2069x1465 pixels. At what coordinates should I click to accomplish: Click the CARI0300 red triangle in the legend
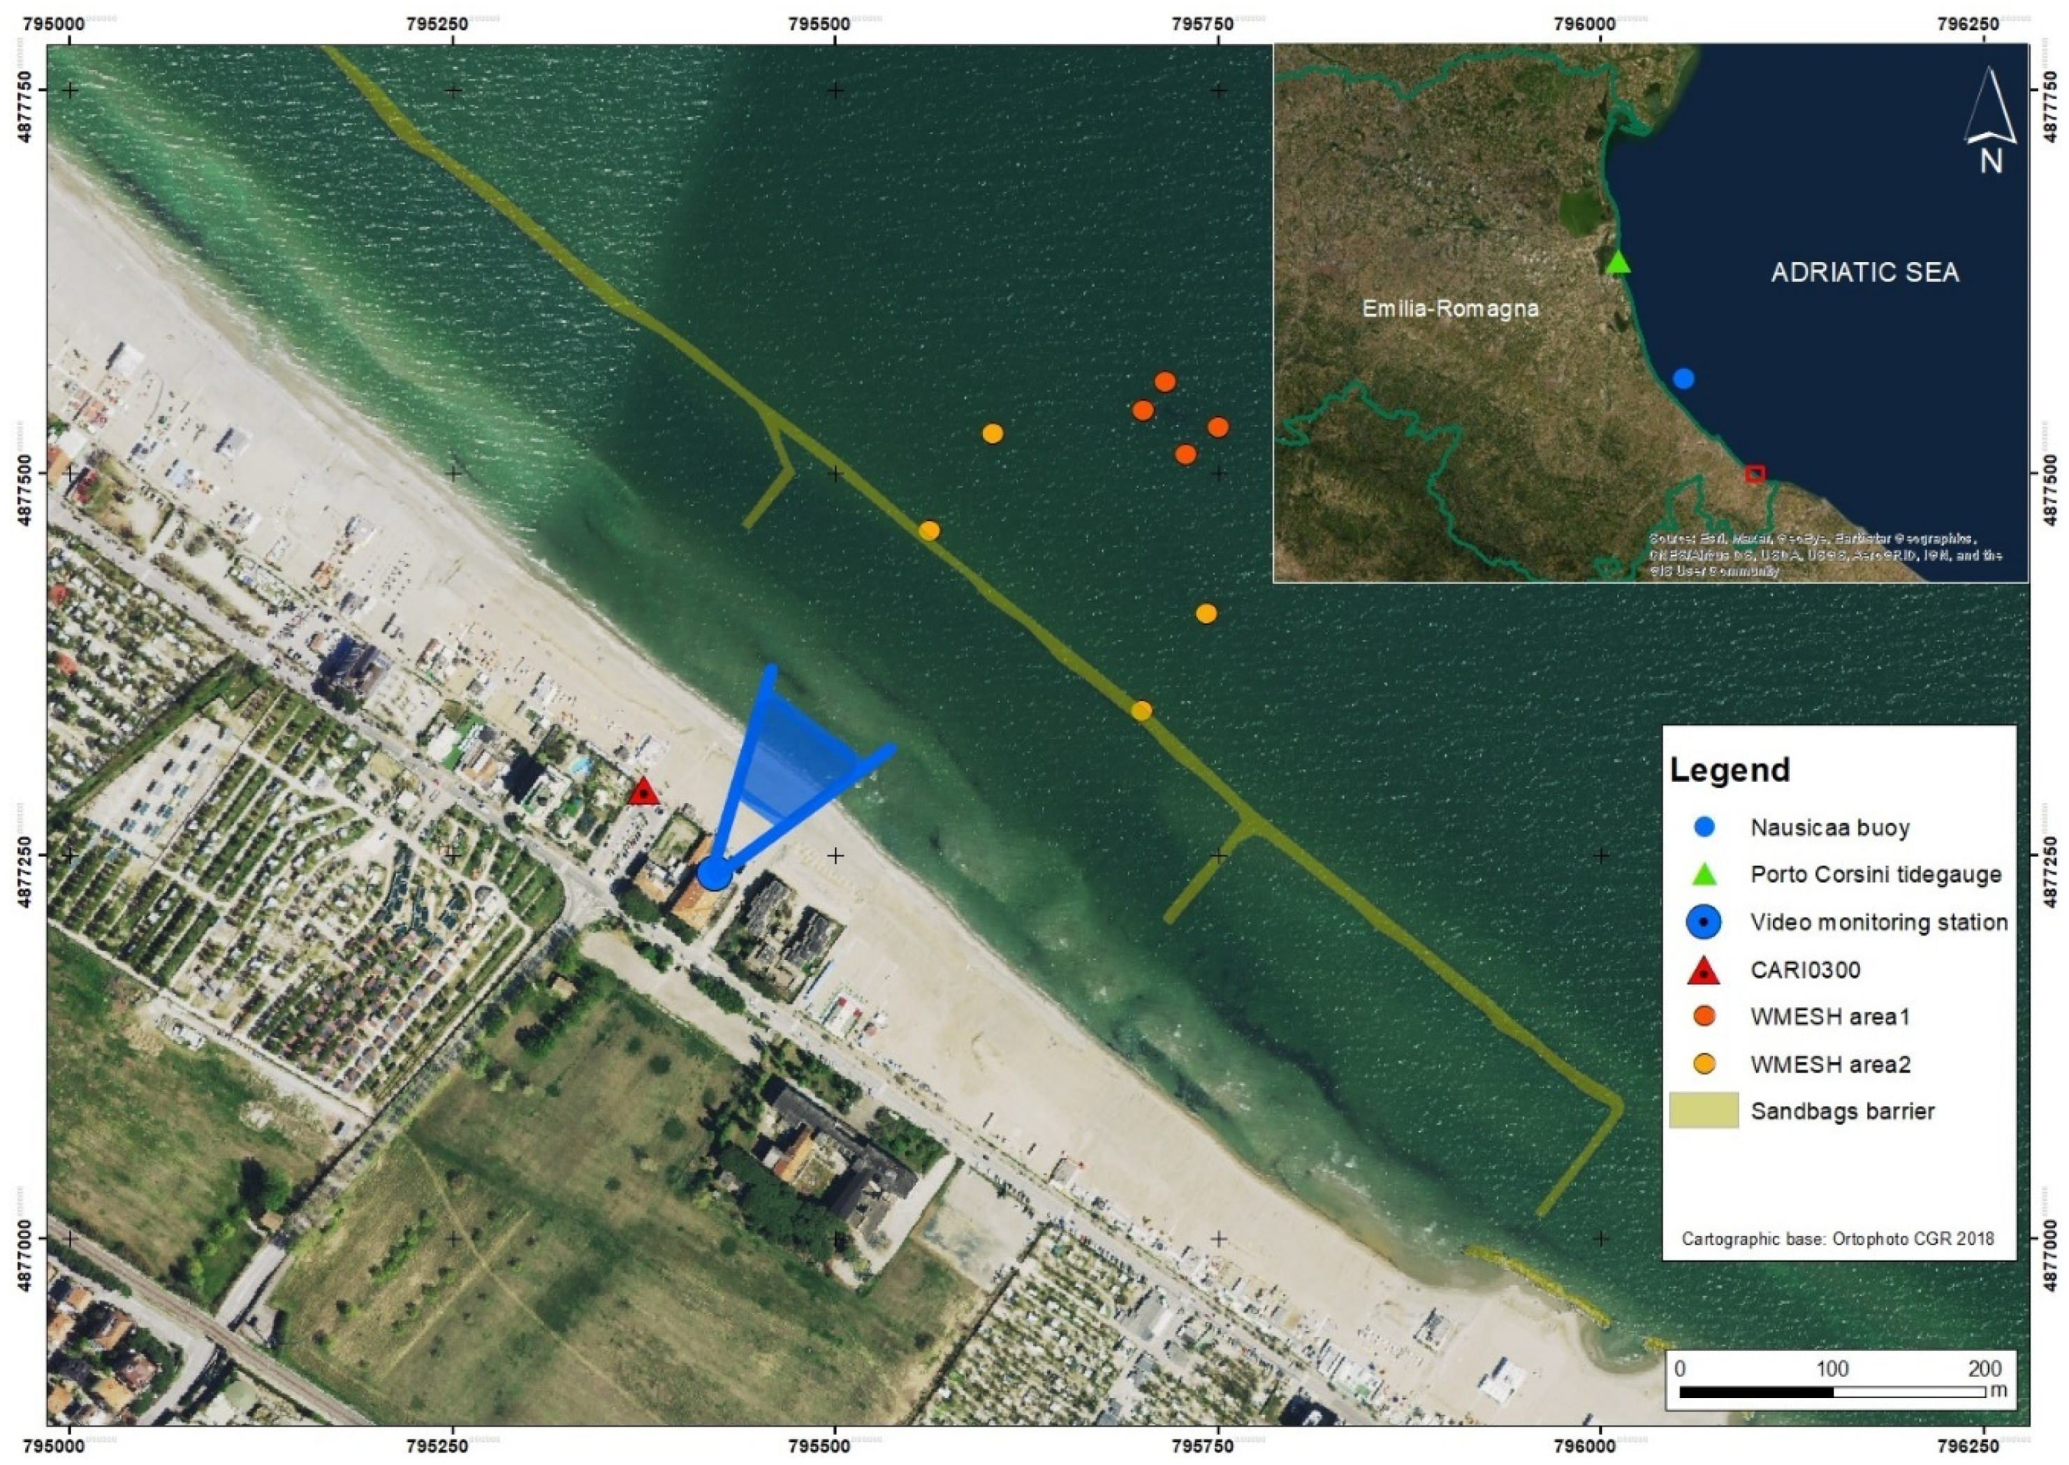[1704, 970]
